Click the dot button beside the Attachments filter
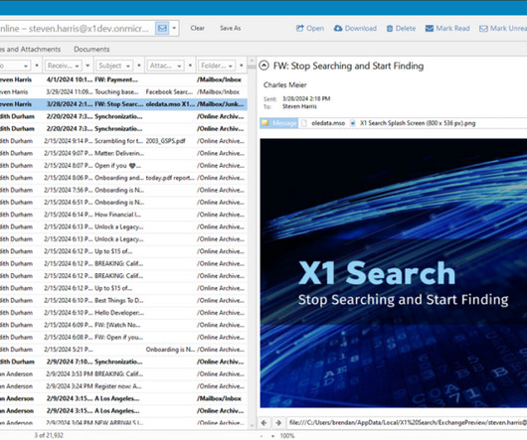The height and width of the screenshot is (440, 527). 190,66
